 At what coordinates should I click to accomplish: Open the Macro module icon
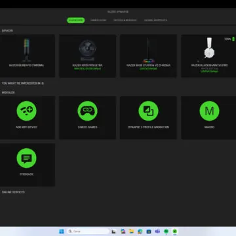pos(209,111)
